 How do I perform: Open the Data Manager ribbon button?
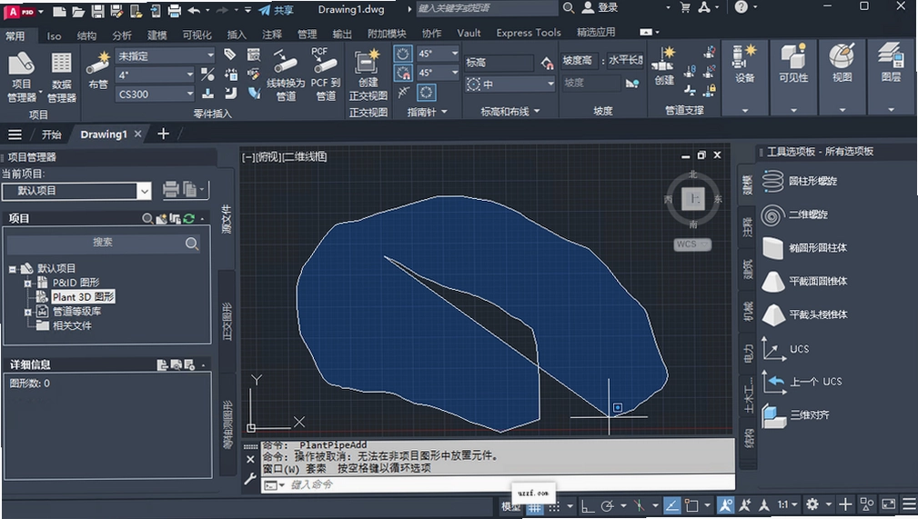point(62,76)
